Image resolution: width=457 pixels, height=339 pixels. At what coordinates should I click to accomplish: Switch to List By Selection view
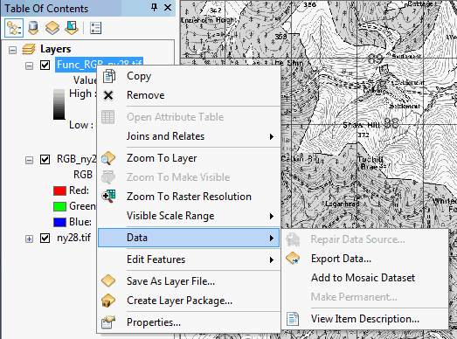coord(72,28)
